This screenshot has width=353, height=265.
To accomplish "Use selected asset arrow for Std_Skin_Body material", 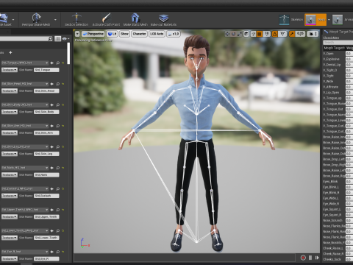I will [x=51, y=105].
